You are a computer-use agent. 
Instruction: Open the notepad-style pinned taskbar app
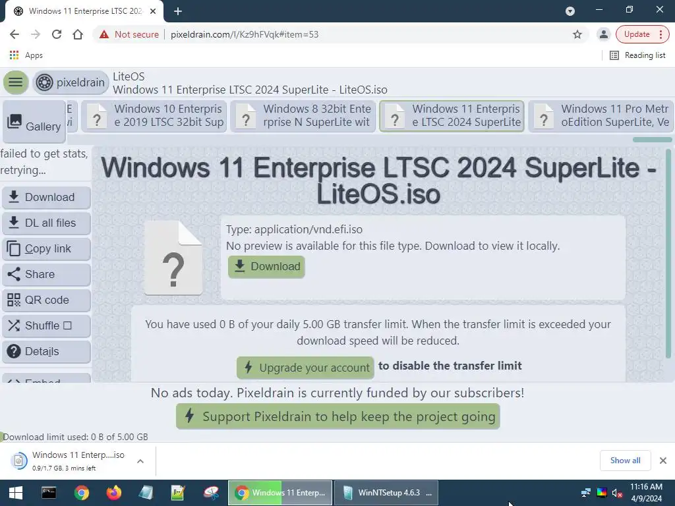146,493
